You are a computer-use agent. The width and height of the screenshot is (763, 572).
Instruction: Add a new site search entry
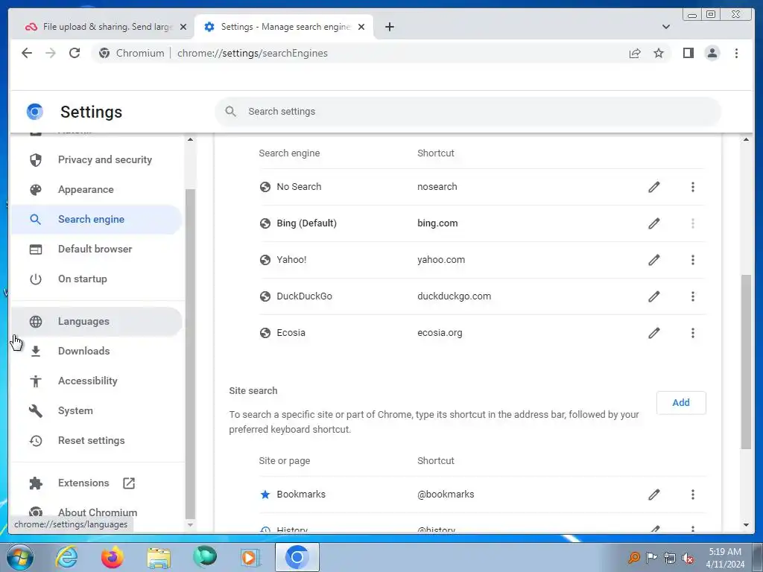(681, 403)
